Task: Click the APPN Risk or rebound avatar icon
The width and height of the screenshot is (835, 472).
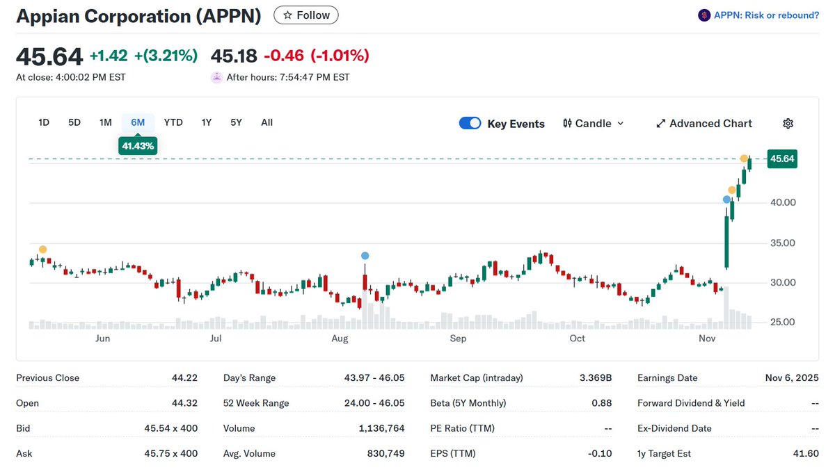Action: [x=704, y=15]
